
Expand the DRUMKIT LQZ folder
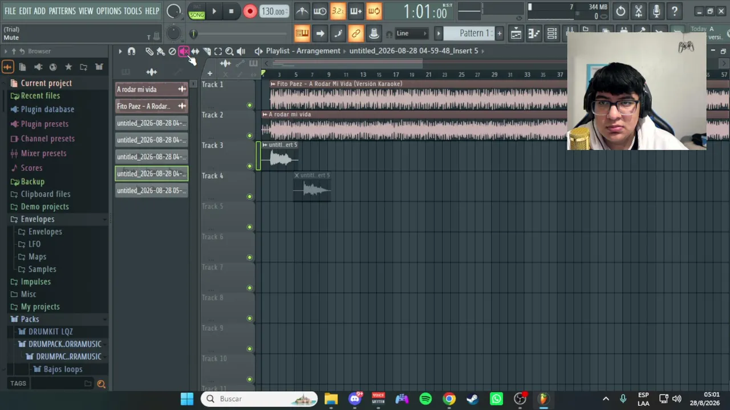pos(51,331)
